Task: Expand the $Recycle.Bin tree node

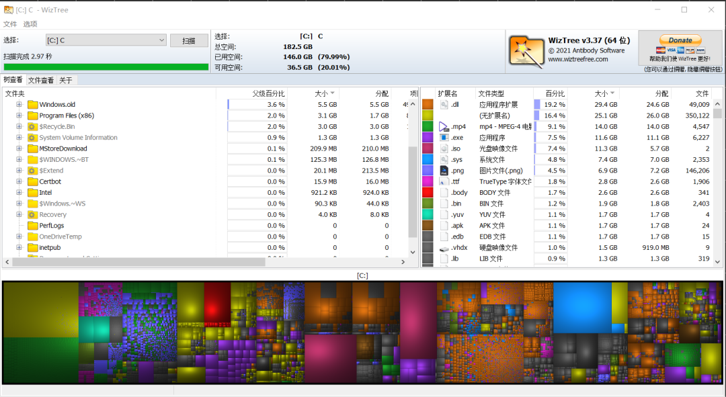Action: click(x=19, y=126)
